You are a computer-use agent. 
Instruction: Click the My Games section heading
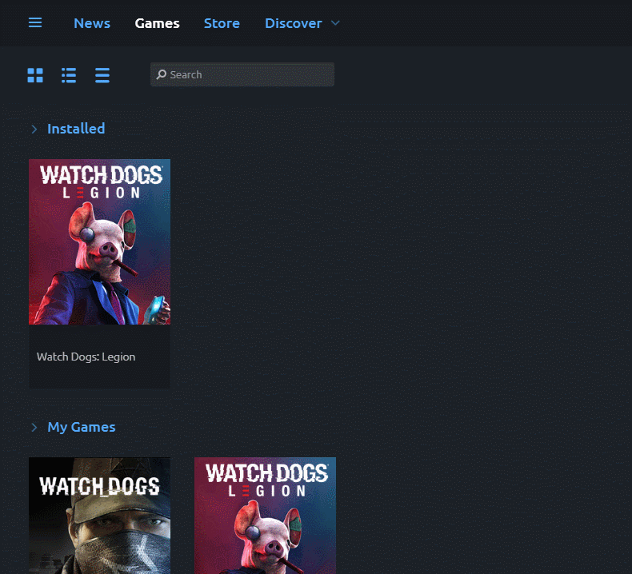click(82, 428)
